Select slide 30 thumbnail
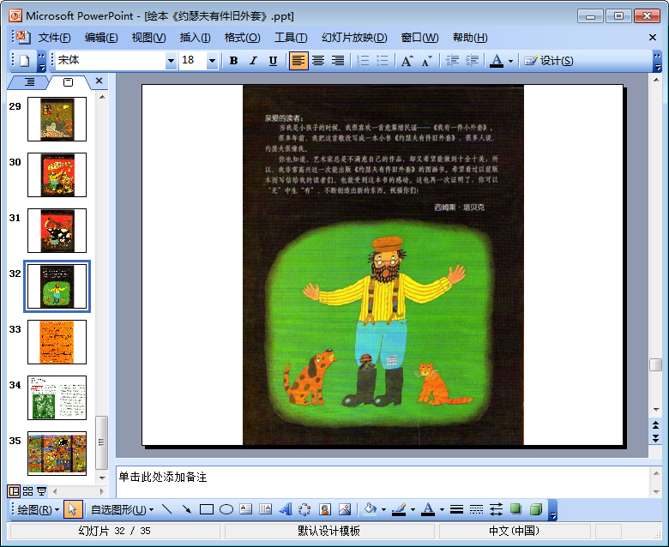 pyautogui.click(x=57, y=175)
